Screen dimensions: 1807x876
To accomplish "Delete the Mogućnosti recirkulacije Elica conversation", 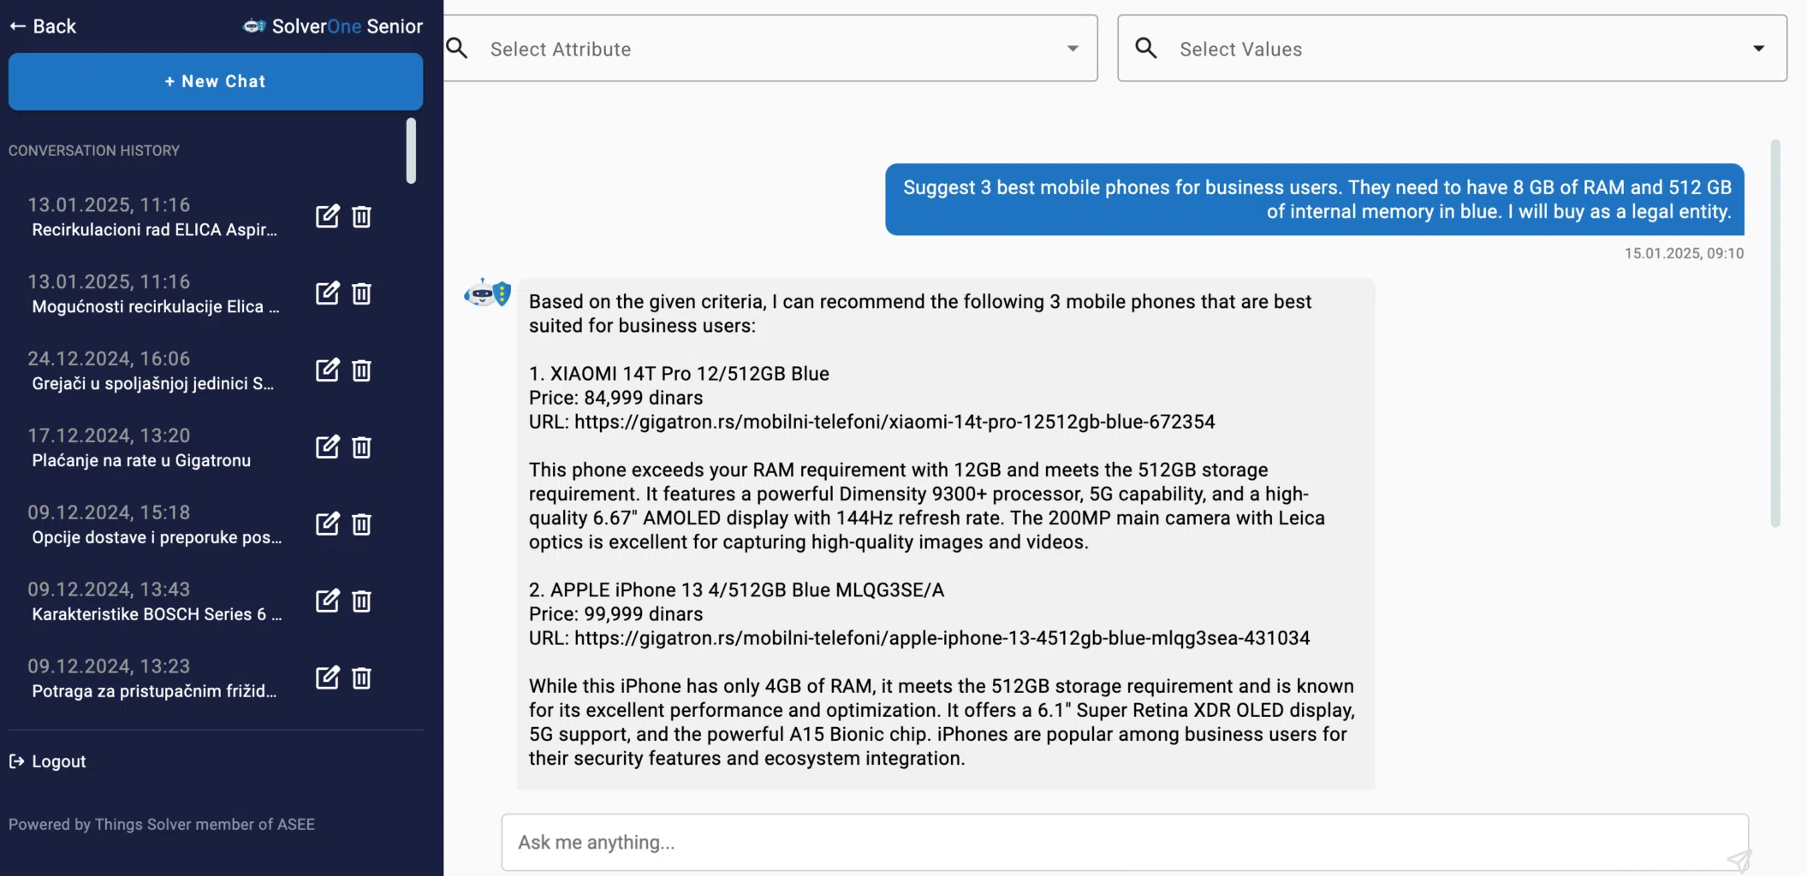I will tap(362, 293).
